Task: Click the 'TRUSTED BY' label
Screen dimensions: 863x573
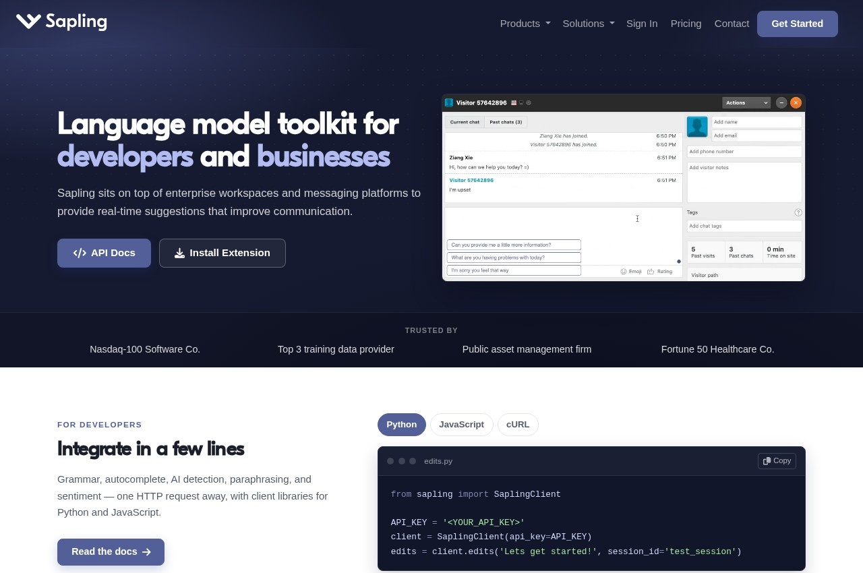Action: point(431,330)
